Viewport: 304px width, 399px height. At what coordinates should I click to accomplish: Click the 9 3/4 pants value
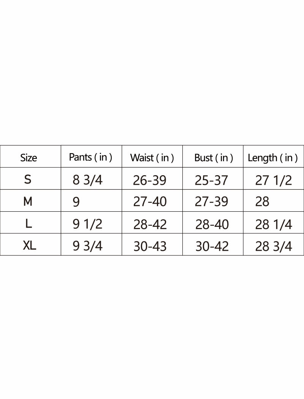click(87, 246)
